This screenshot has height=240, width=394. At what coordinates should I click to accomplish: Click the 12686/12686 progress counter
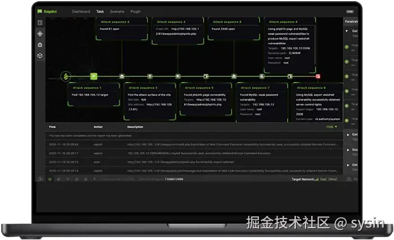(174, 179)
